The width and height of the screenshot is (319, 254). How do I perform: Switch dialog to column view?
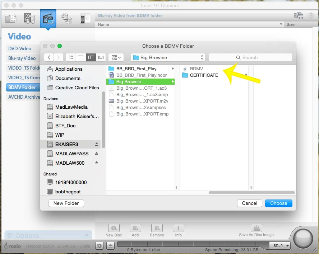pos(91,57)
